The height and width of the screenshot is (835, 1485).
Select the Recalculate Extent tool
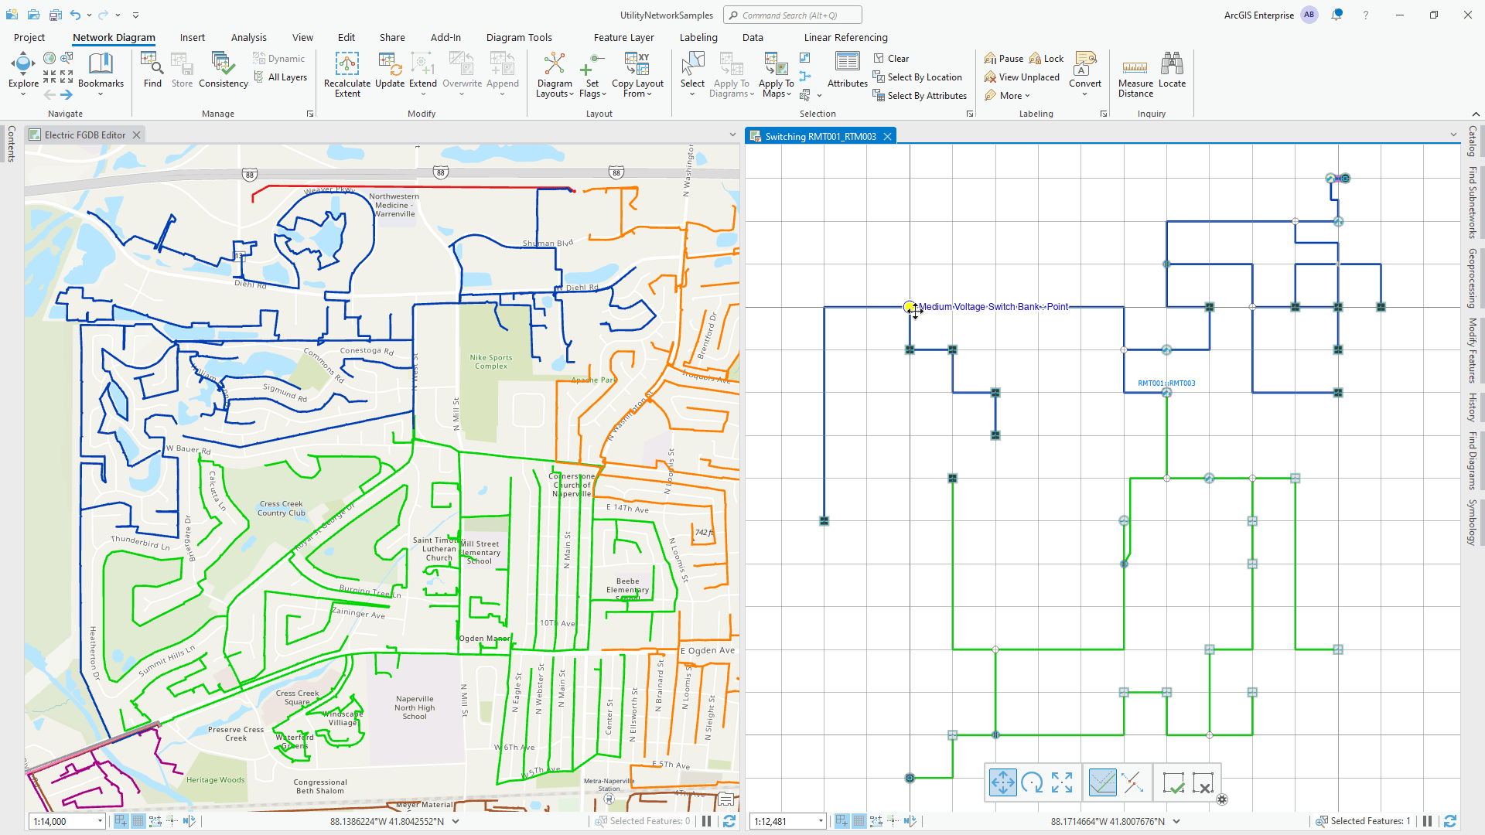[x=347, y=74]
